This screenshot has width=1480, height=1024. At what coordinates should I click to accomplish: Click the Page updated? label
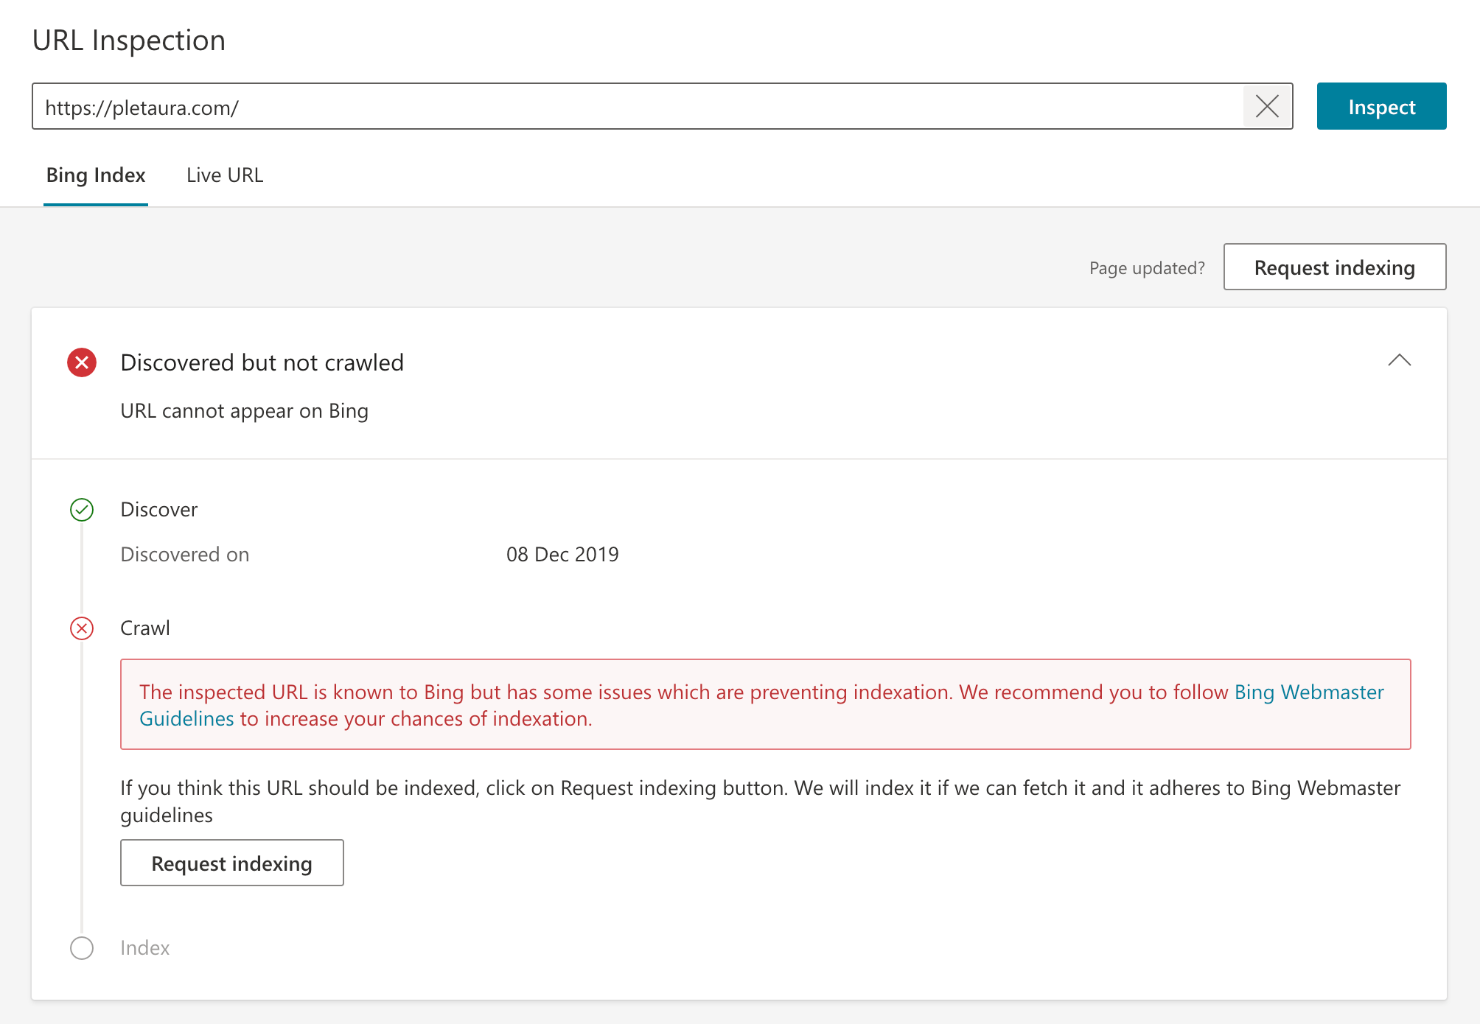point(1147,268)
